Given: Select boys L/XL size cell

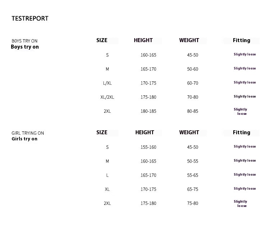Looking at the screenshot, I should 107,83.
